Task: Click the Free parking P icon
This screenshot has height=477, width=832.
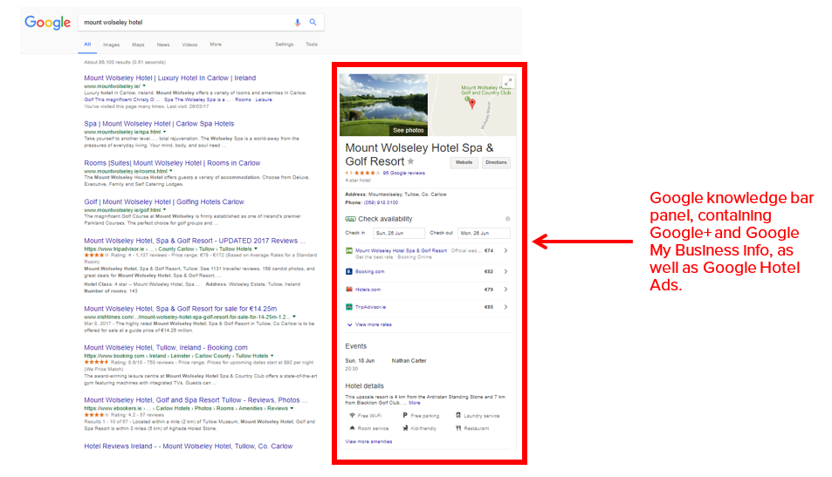Action: tap(405, 415)
